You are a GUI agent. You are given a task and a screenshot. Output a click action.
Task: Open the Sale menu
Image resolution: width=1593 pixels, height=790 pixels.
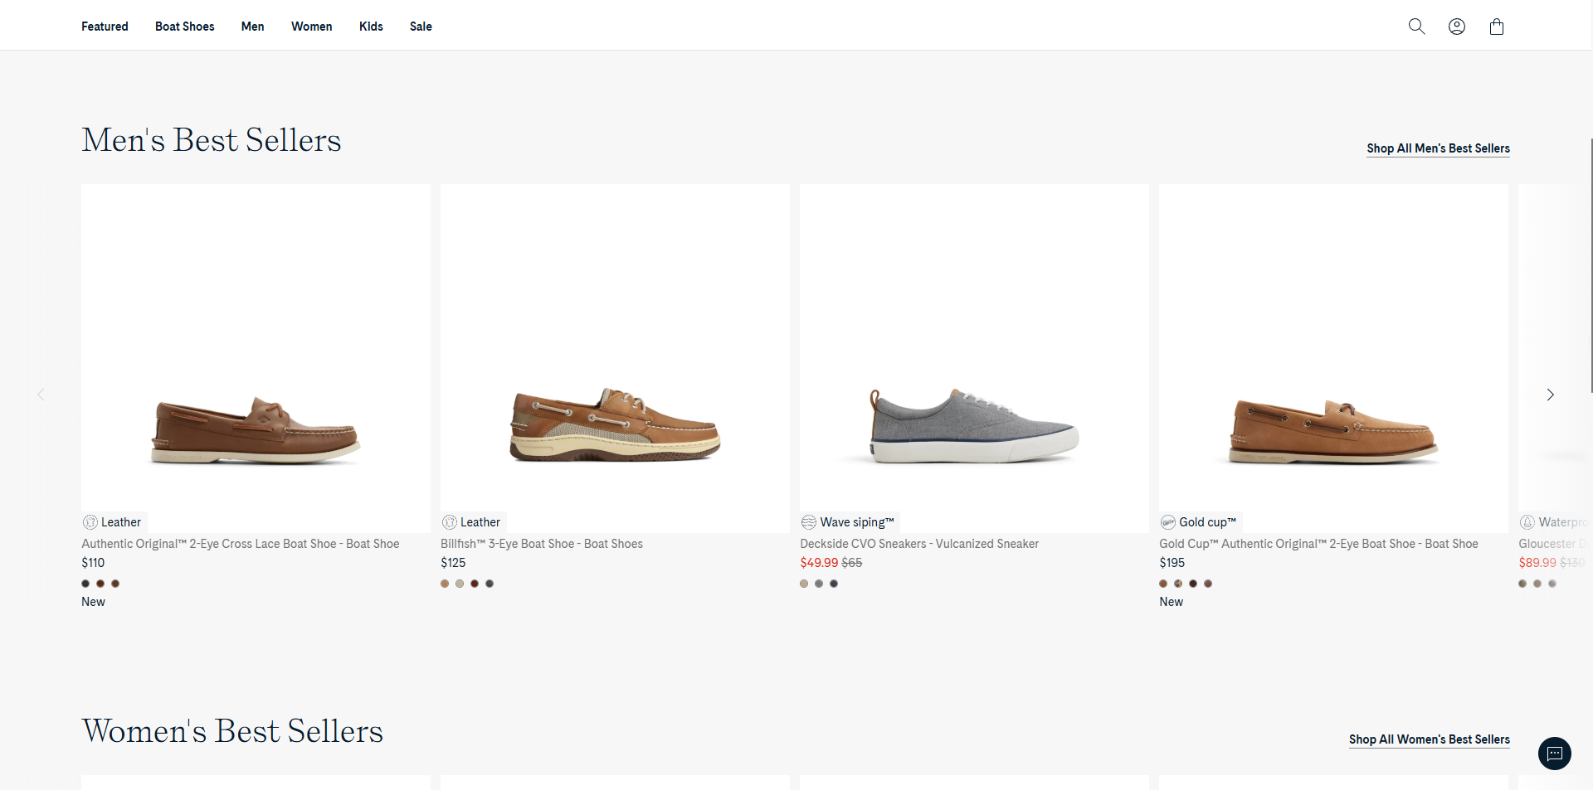(421, 26)
